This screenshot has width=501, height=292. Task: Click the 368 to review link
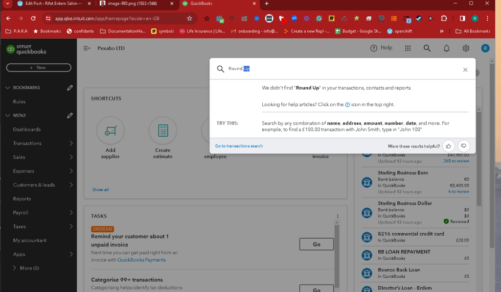tap(456, 161)
